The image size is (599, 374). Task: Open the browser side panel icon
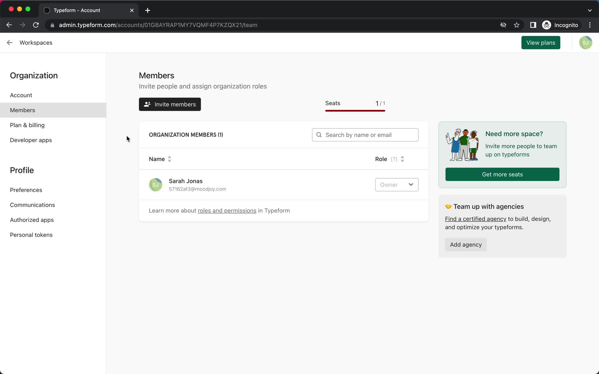(533, 25)
